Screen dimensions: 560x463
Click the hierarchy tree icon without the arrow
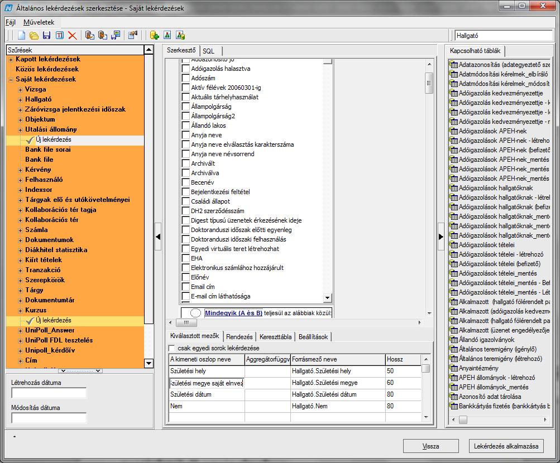(167, 35)
